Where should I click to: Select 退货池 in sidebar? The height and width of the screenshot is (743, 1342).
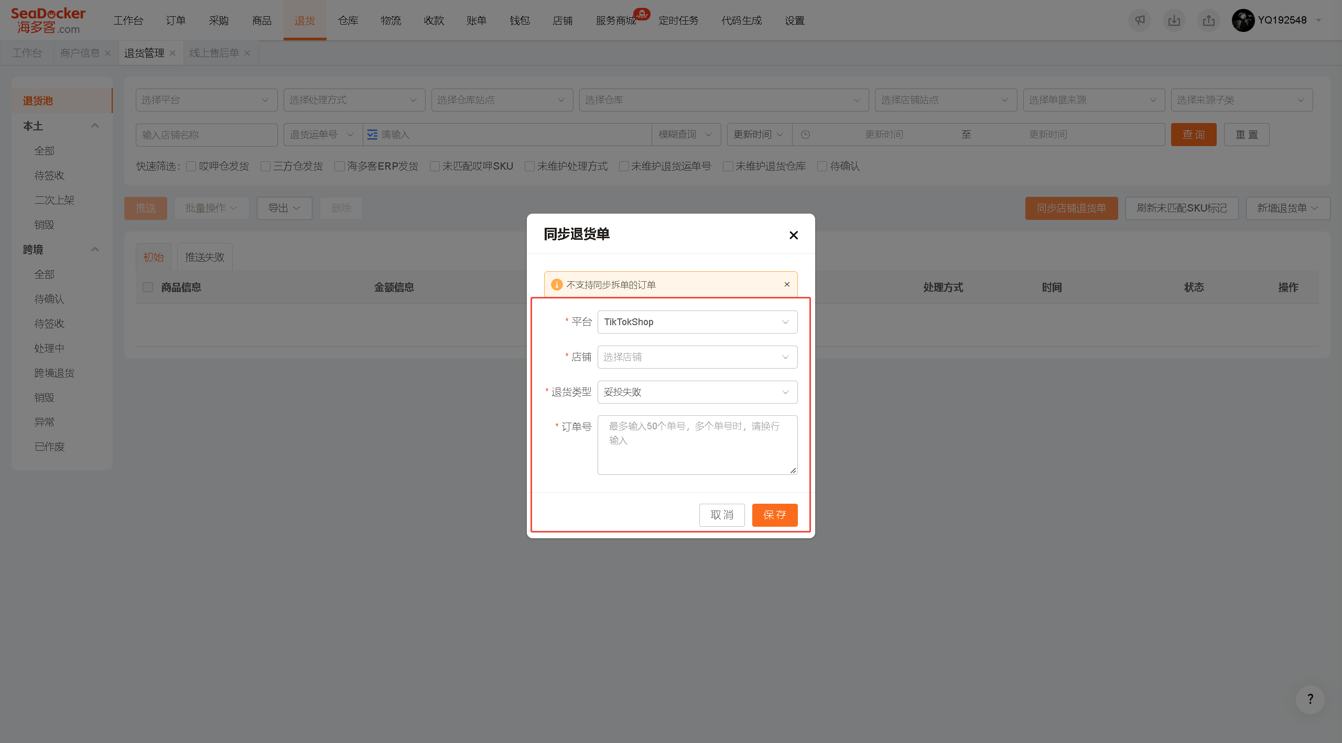(x=62, y=101)
